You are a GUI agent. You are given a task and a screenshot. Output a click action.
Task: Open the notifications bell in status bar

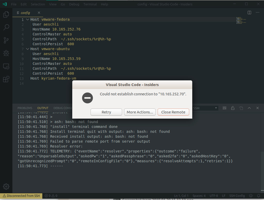[259, 196]
